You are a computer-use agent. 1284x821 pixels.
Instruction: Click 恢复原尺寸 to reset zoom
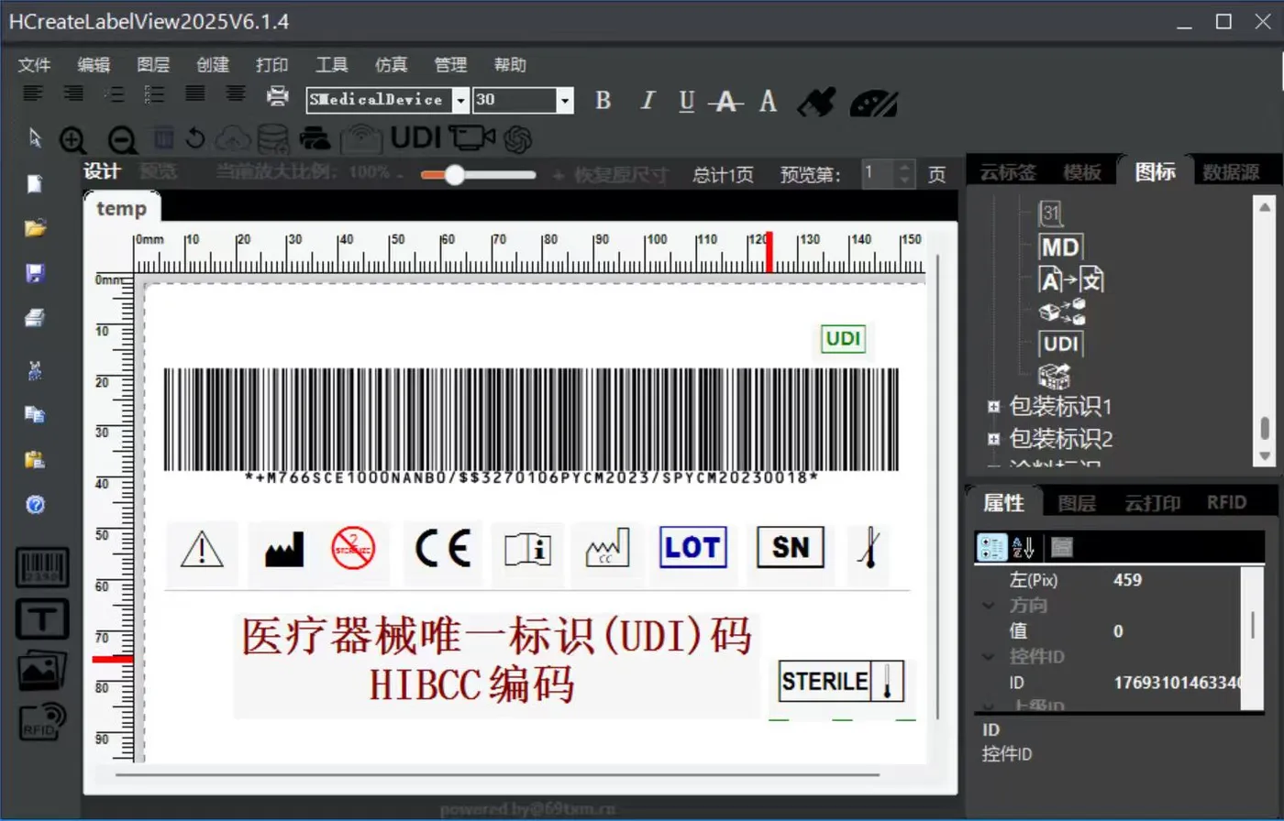pyautogui.click(x=622, y=175)
